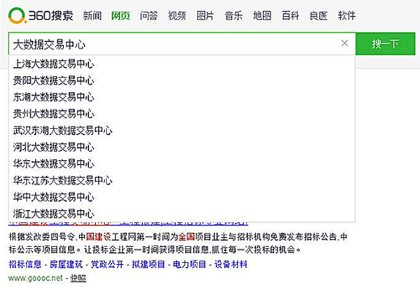Visit the 党政公开 sublink

click(107, 265)
